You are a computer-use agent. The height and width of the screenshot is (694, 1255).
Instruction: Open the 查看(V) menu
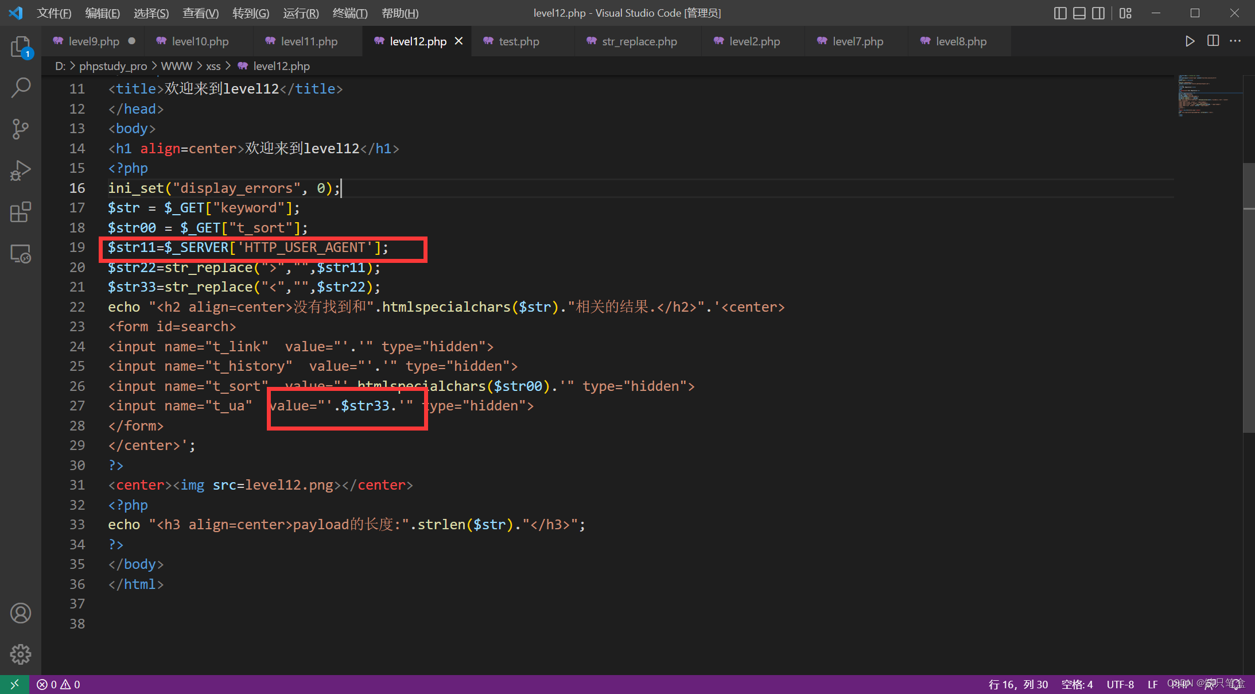click(x=200, y=13)
